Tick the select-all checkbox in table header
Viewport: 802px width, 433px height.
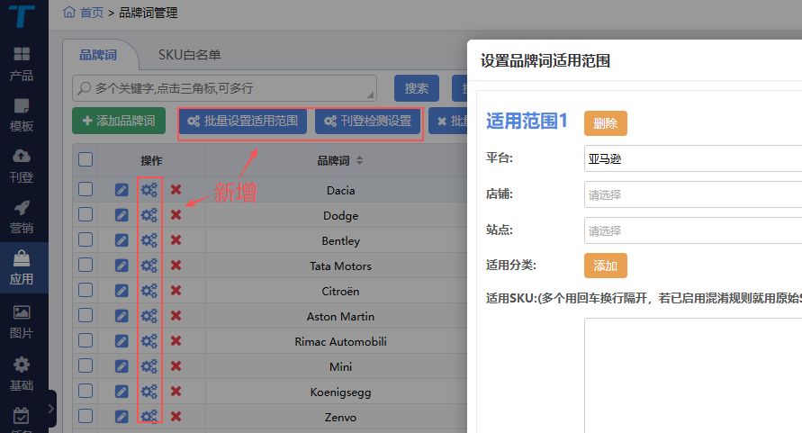click(86, 160)
